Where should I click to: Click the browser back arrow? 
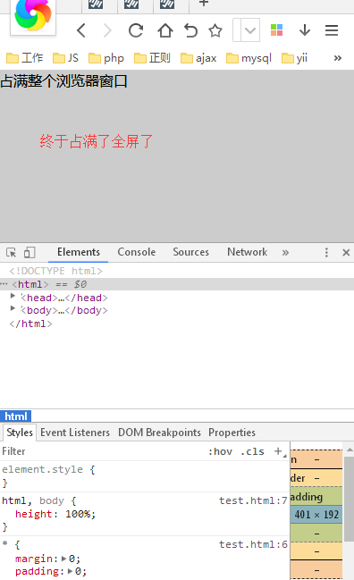pos(81,30)
